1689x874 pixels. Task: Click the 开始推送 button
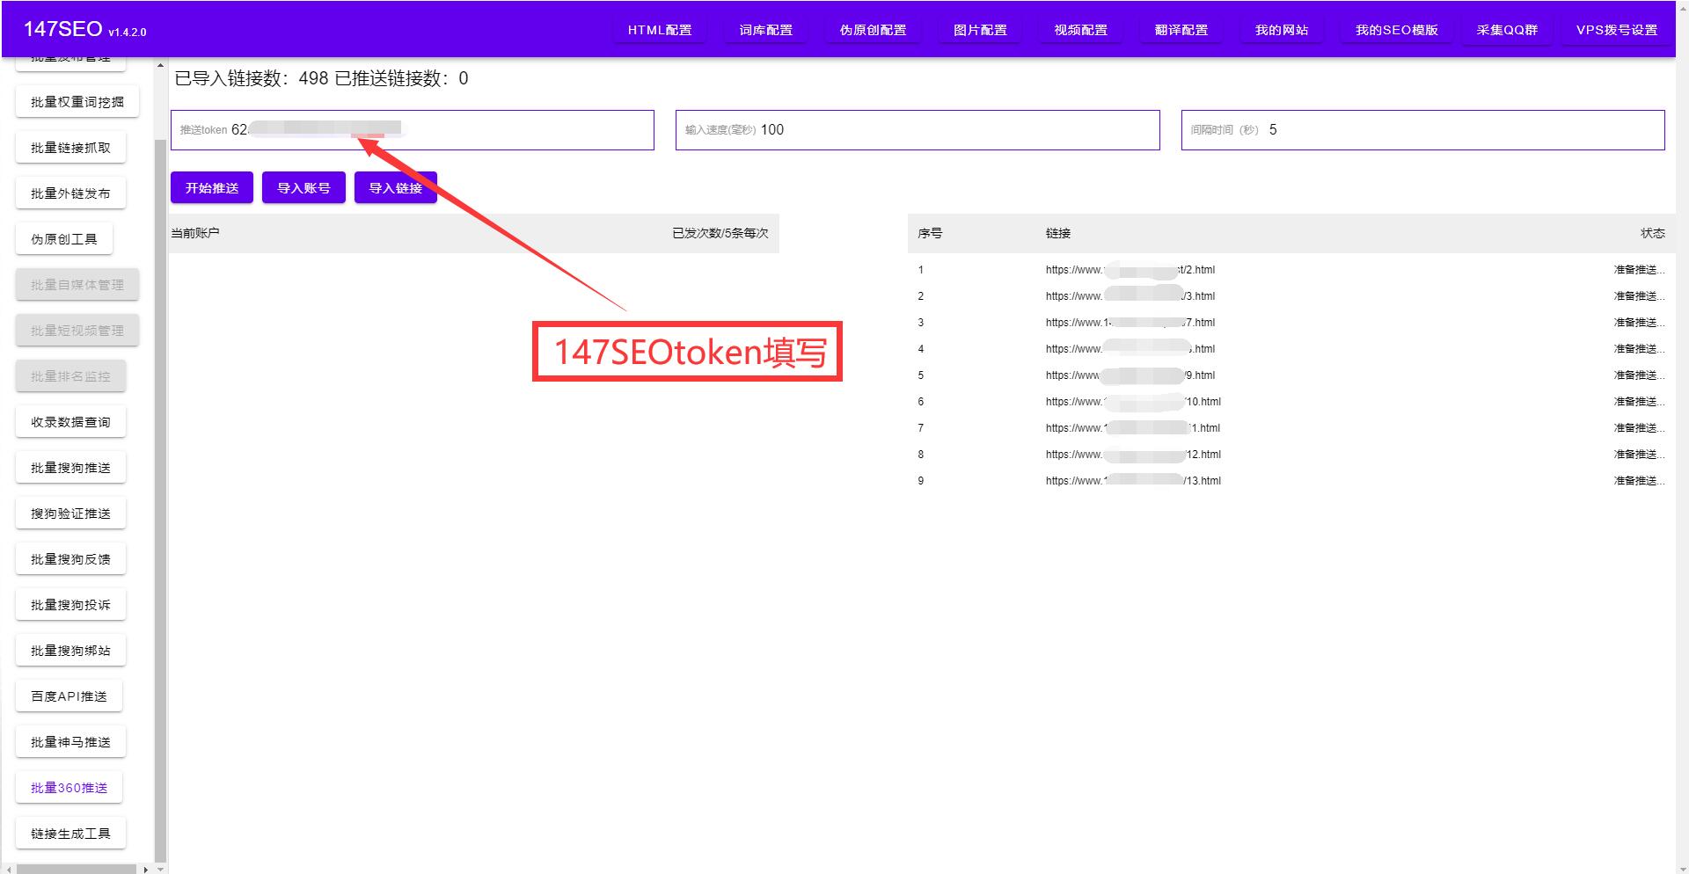pos(212,188)
